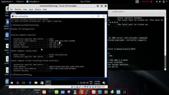The height and width of the screenshot is (95, 169).
Task: Open the Windows clock showing 5:55 PM
Action: tap(97, 83)
